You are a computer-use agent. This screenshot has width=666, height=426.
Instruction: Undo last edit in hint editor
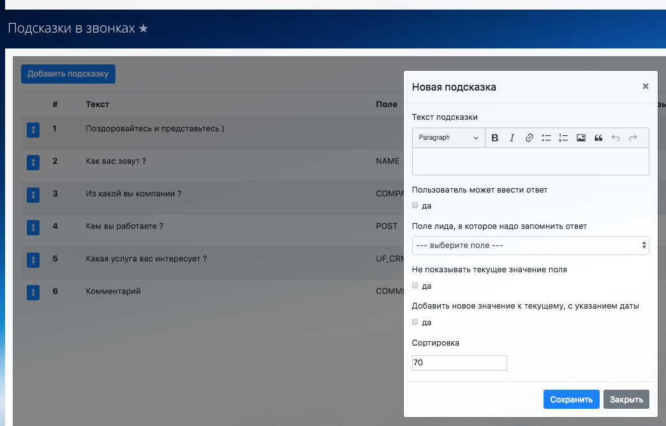click(x=616, y=138)
